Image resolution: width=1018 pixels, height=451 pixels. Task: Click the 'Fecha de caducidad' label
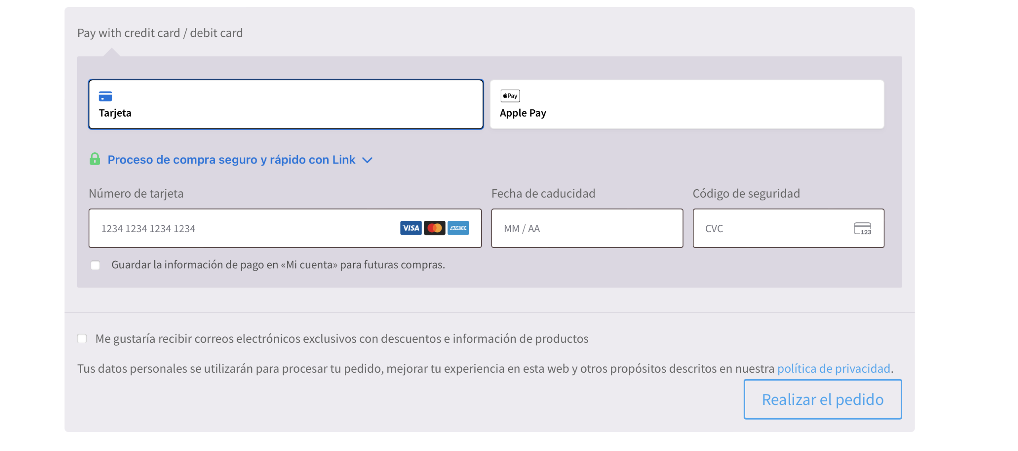[543, 193]
